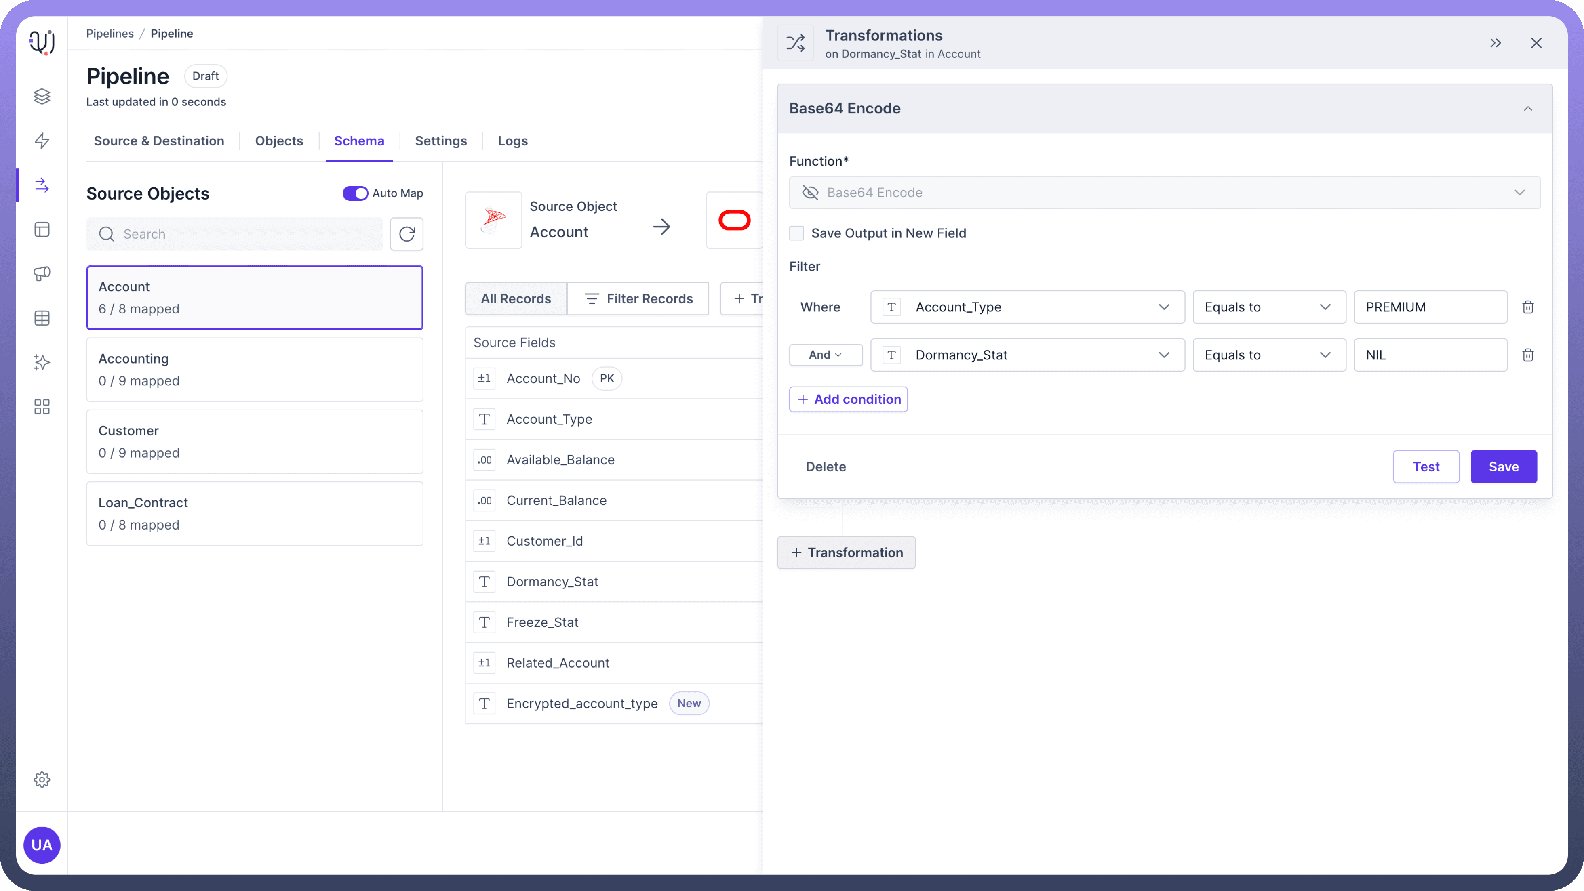The width and height of the screenshot is (1584, 891).
Task: Toggle the Auto Map switch
Action: [x=355, y=193]
